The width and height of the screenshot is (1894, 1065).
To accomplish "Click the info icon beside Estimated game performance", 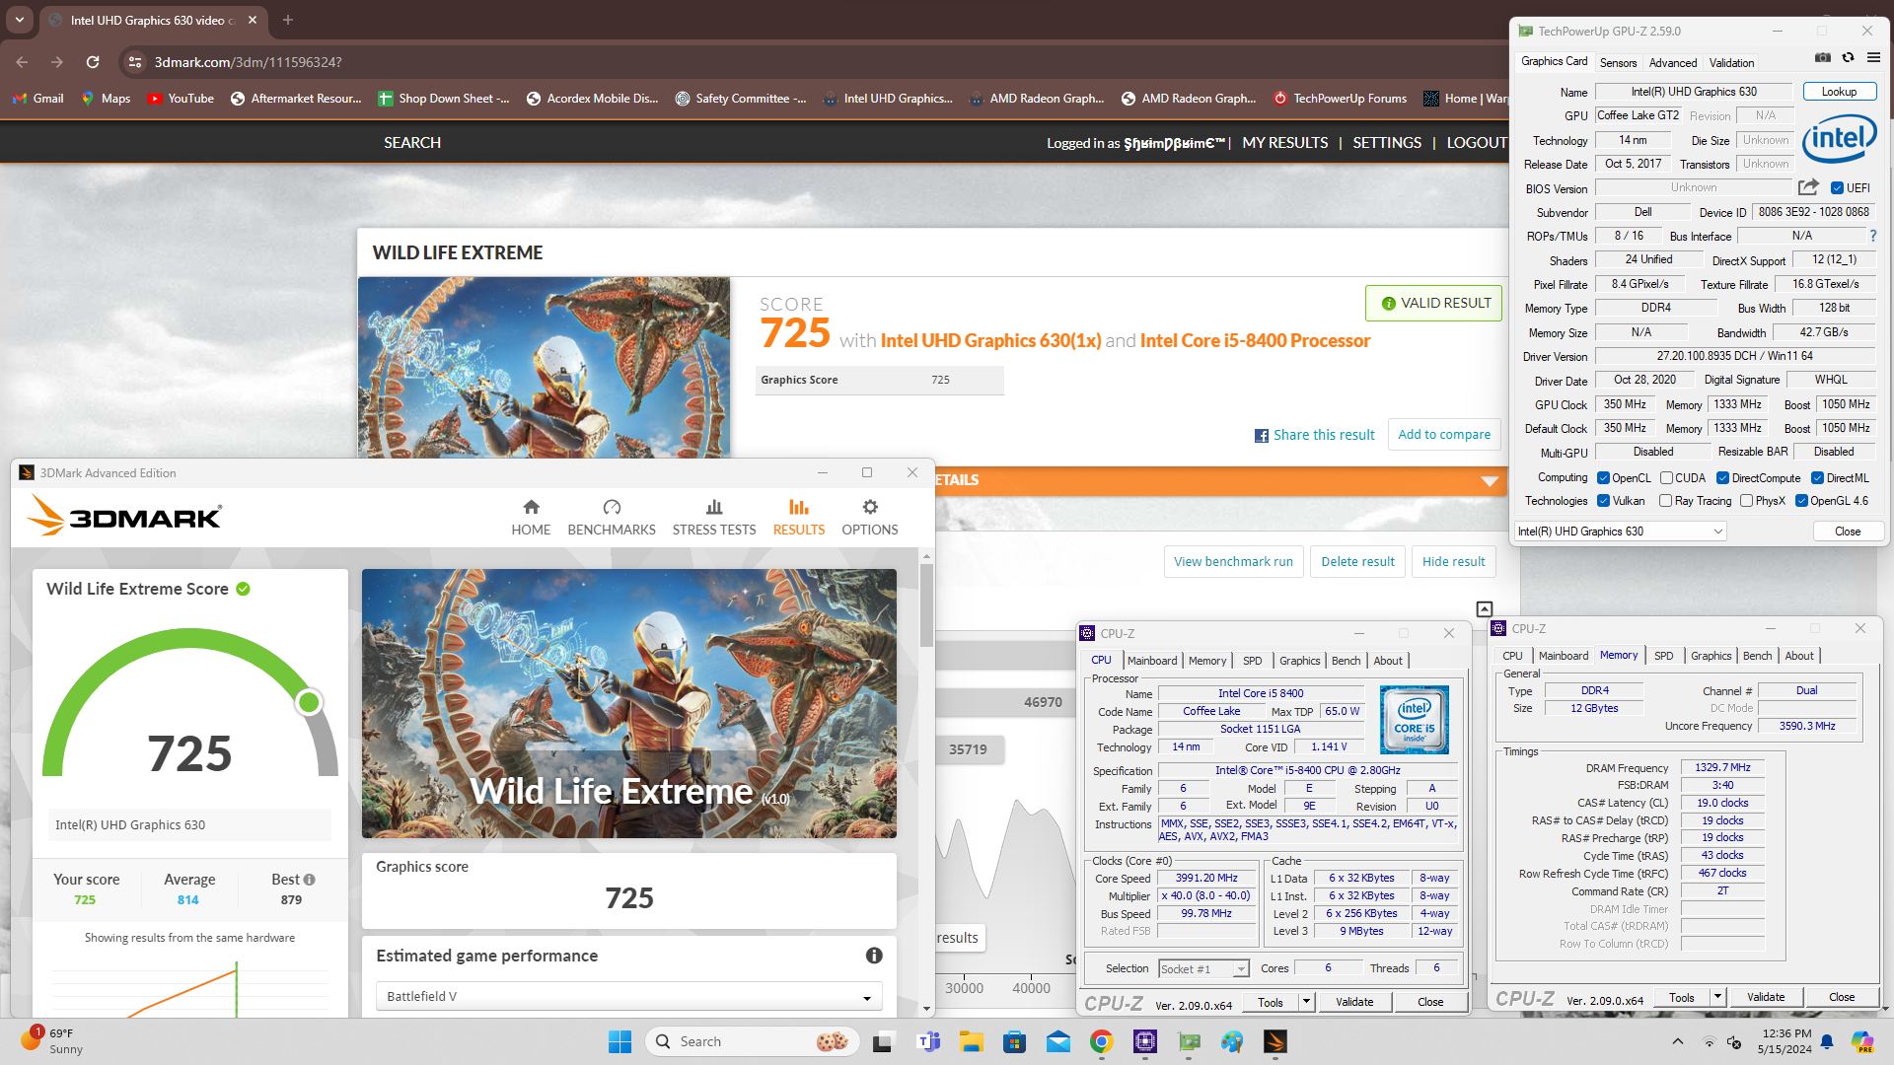I will point(874,956).
